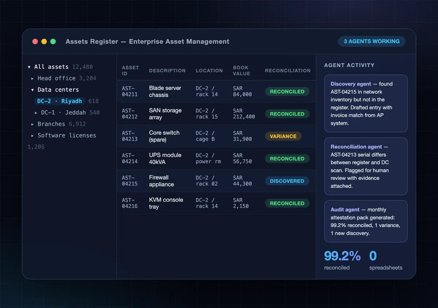438x308 pixels.
Task: Open the Branches node
Action: pyautogui.click(x=51, y=124)
